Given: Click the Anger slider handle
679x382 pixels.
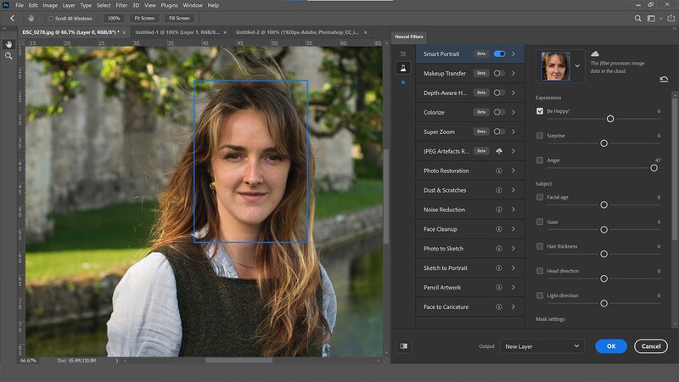Looking at the screenshot, I should [654, 168].
